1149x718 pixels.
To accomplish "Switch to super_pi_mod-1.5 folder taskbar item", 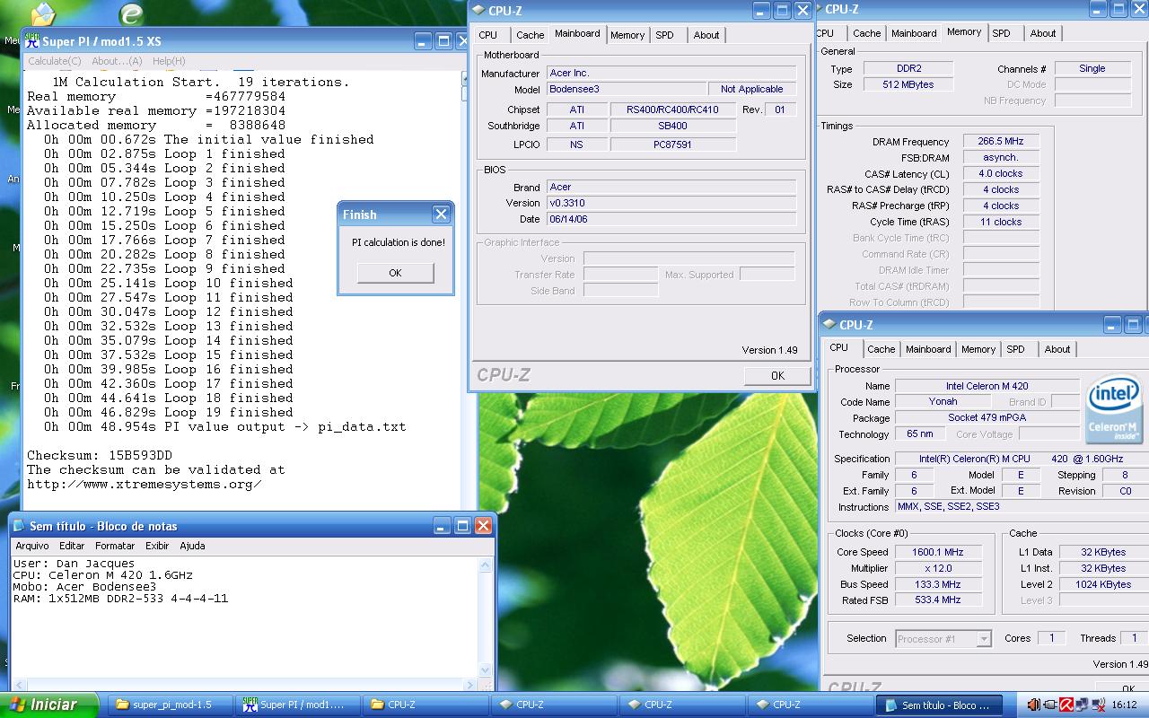I will click(x=171, y=705).
